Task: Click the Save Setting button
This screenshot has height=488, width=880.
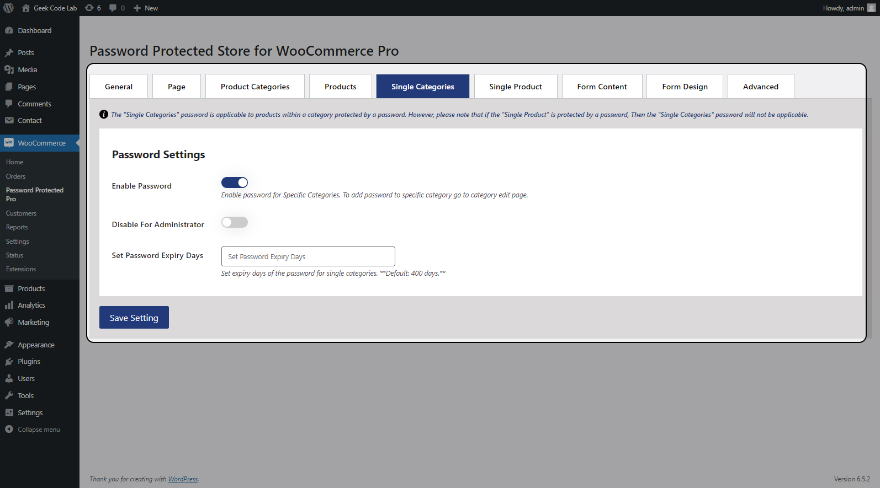Action: [x=134, y=318]
